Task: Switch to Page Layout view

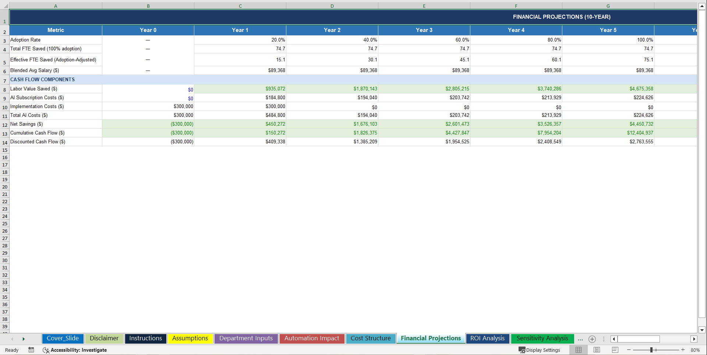Action: click(596, 350)
